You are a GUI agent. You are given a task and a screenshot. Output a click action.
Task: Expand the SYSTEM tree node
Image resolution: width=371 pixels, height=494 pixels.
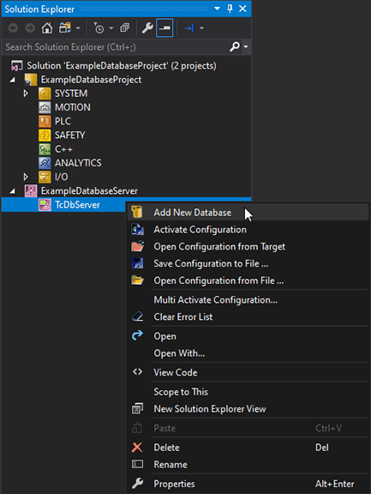(x=26, y=93)
